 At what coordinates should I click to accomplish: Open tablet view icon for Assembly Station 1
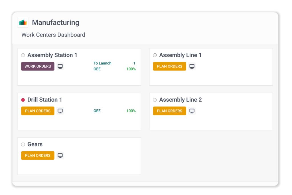tap(60, 67)
